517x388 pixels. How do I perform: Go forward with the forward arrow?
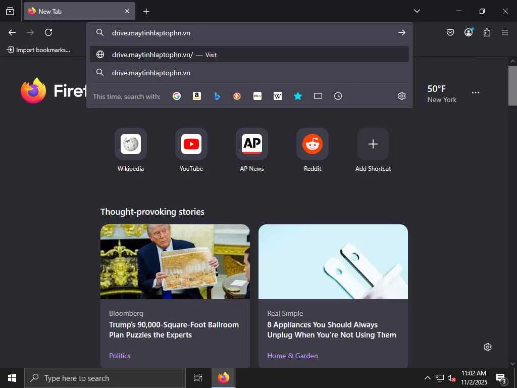coord(30,32)
